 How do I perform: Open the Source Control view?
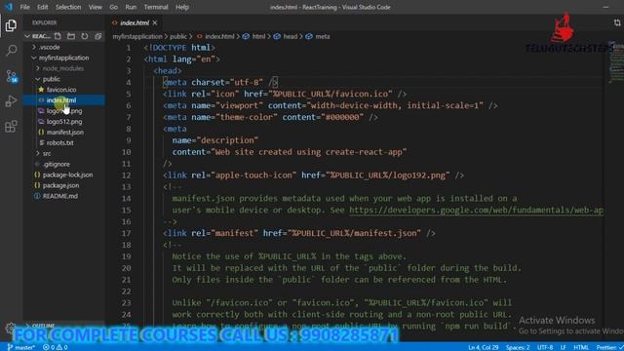pyautogui.click(x=11, y=76)
